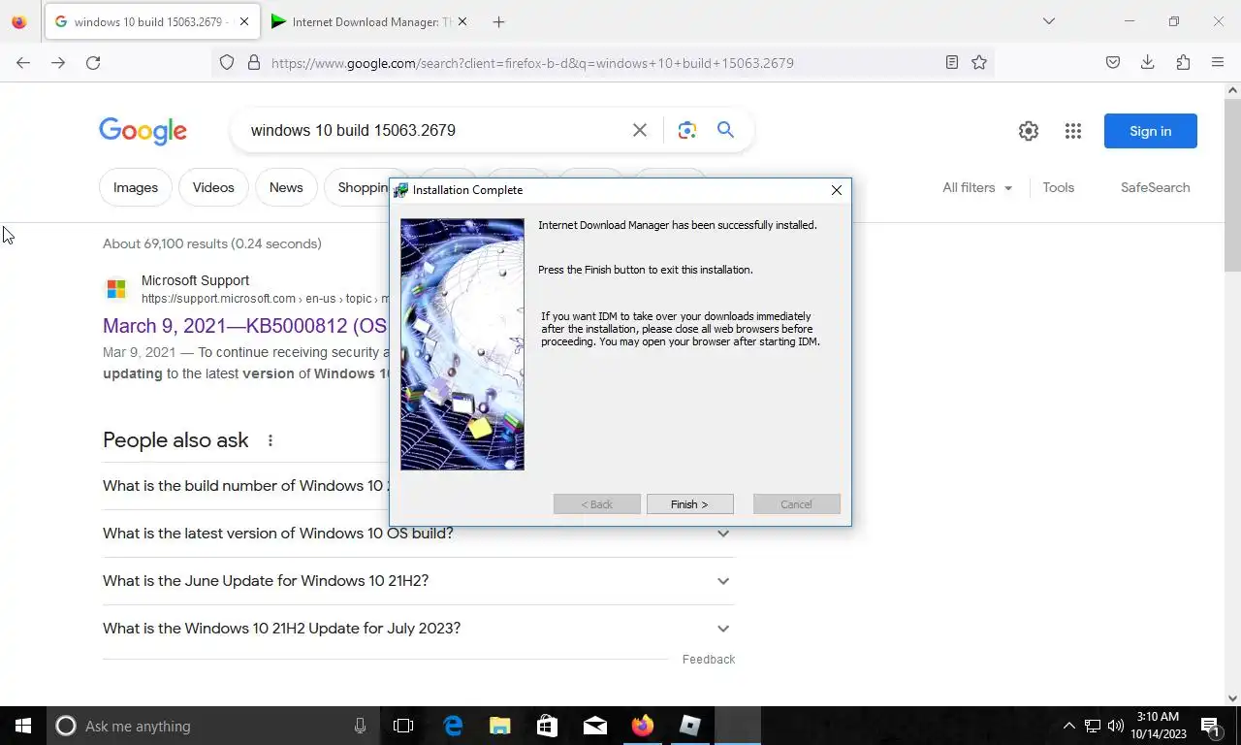Open the tracking protection shield icon
1241x745 pixels.
point(227,63)
